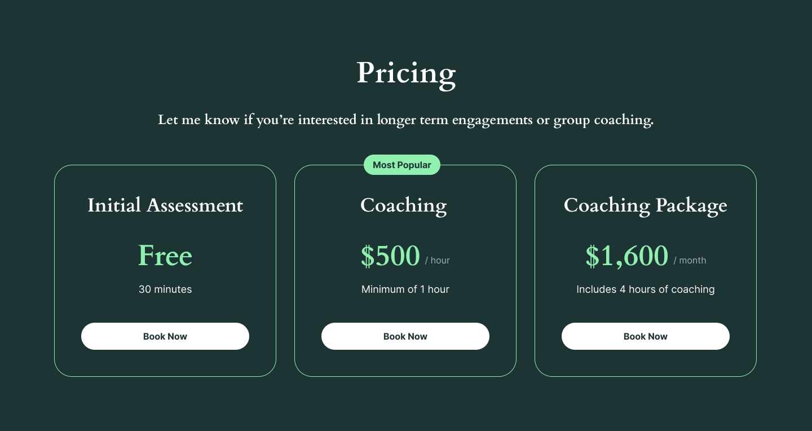The width and height of the screenshot is (812, 431).
Task: Click the $500 price
Action: tap(390, 256)
